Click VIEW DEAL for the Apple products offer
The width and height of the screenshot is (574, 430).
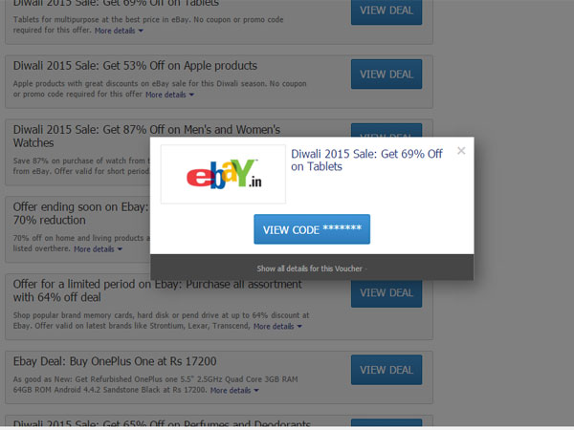[386, 75]
